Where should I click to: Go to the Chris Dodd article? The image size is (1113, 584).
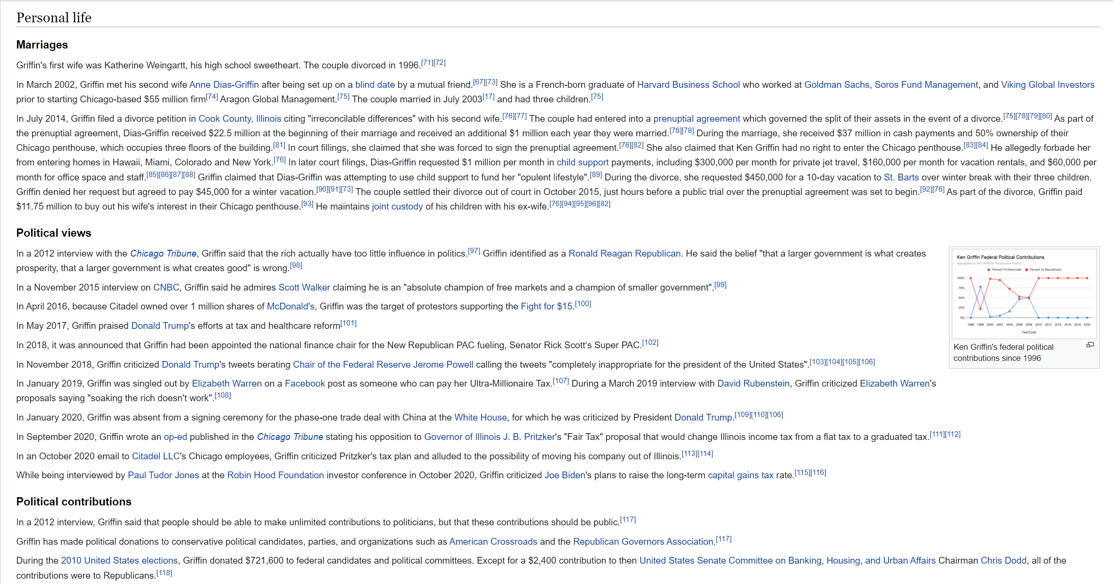point(1003,560)
